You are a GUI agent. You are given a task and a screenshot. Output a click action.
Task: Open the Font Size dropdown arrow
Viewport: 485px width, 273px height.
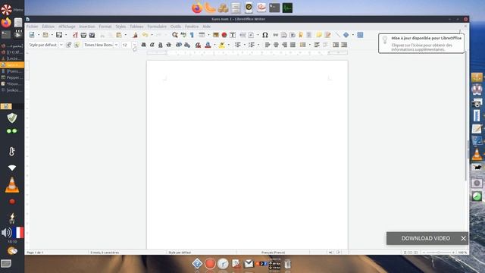point(134,45)
